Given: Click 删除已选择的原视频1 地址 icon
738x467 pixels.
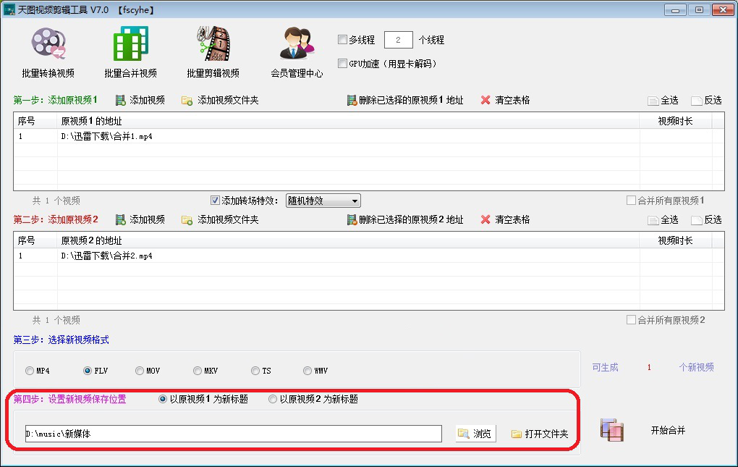Looking at the screenshot, I should [352, 100].
